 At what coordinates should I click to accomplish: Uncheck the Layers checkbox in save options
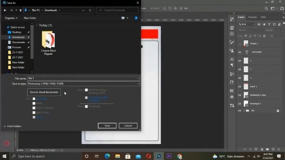[x=34, y=117]
